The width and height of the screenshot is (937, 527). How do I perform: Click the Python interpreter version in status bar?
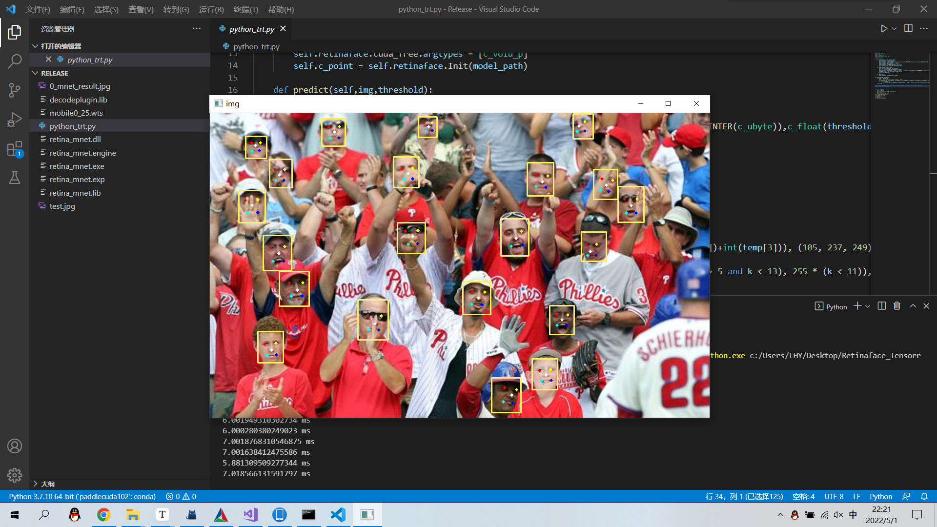[x=82, y=496]
